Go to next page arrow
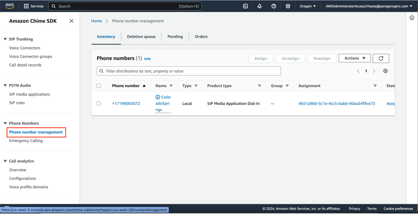 click(374, 71)
